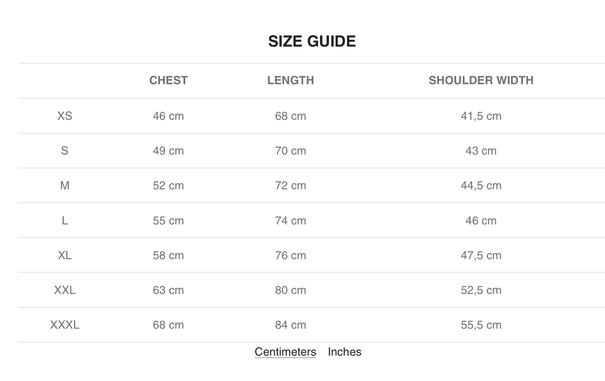Select the XXXL size row label
Image resolution: width=605 pixels, height=381 pixels.
(65, 325)
